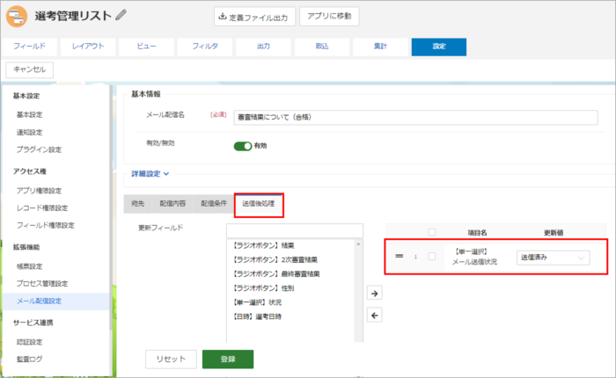Image resolution: width=616 pixels, height=378 pixels.
Task: Open the フィールド tab
Action: tap(29, 47)
